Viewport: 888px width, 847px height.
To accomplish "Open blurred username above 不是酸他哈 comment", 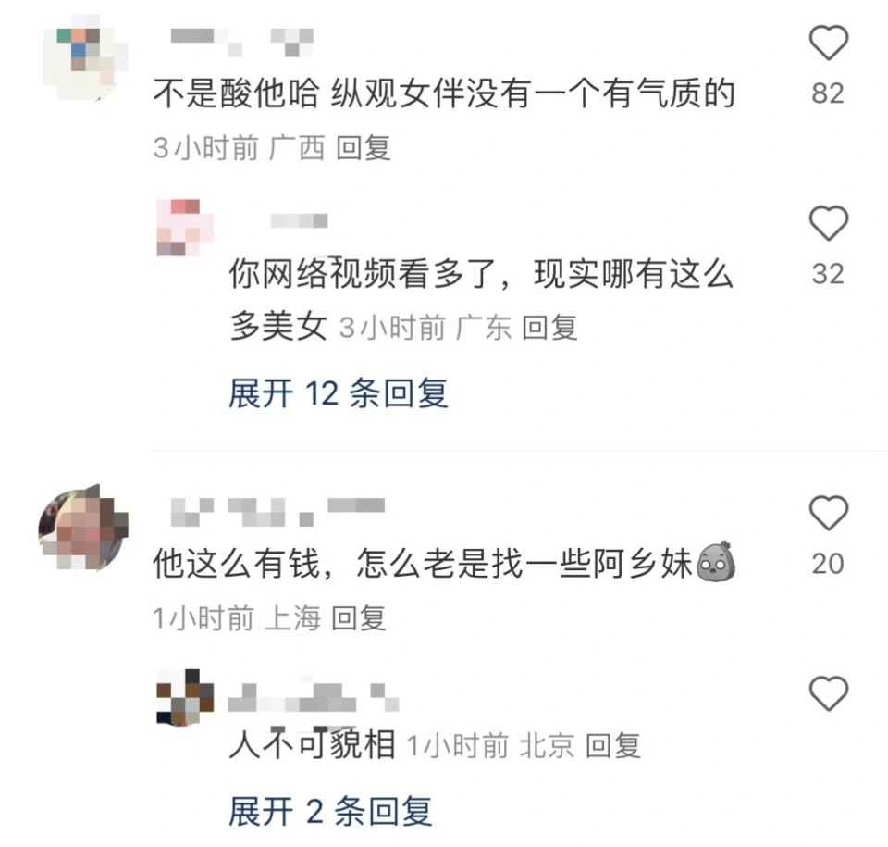I will [241, 42].
